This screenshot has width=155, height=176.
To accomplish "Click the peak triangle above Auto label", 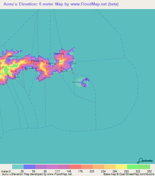I will tap(15, 71).
